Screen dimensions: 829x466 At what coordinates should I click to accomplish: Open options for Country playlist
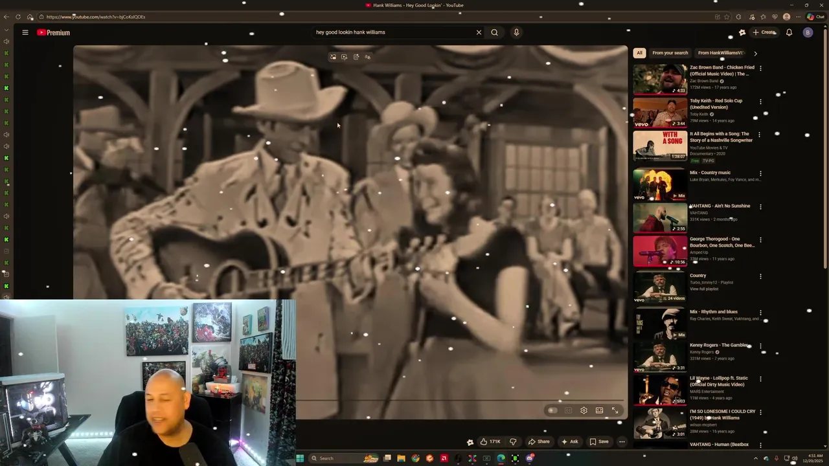(760, 276)
